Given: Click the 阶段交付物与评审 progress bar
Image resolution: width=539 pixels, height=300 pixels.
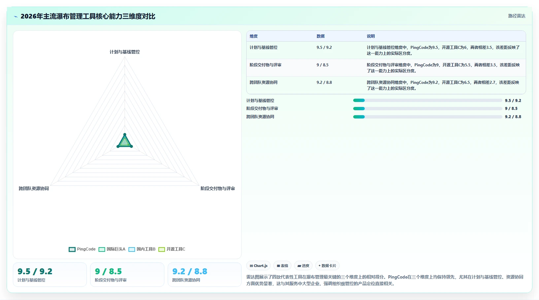Looking at the screenshot, I should [427, 109].
